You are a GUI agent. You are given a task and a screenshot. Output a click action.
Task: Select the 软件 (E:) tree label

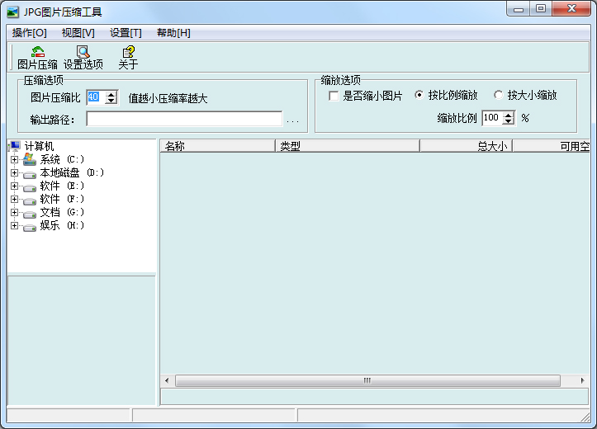click(62, 186)
